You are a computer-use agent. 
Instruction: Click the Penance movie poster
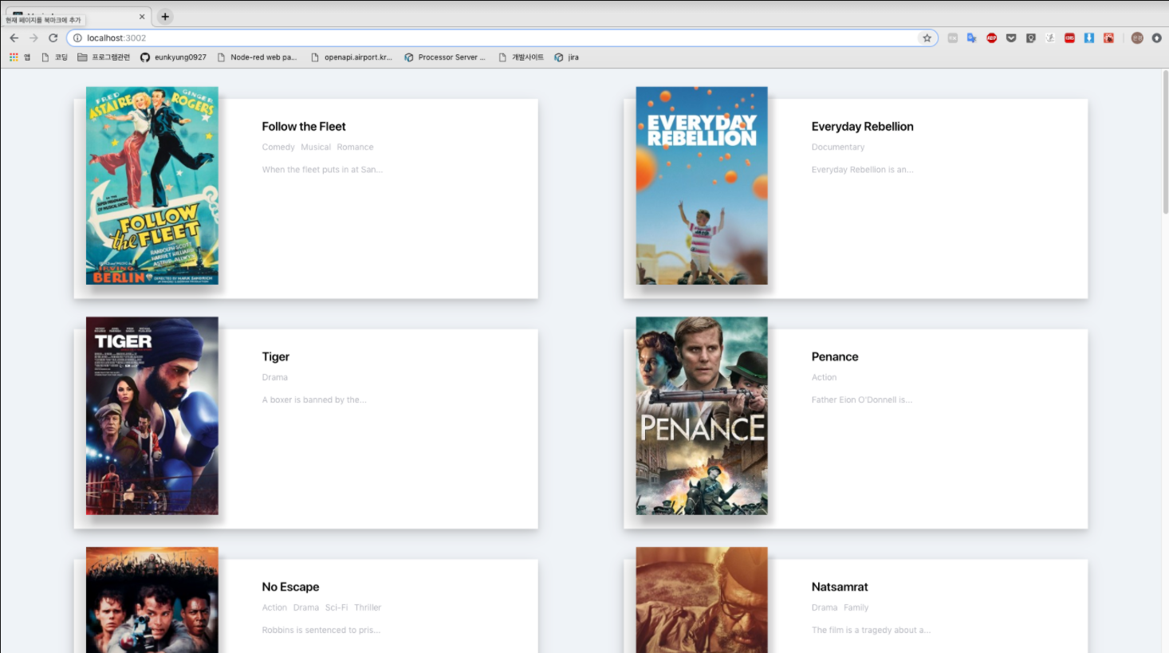[x=702, y=415]
